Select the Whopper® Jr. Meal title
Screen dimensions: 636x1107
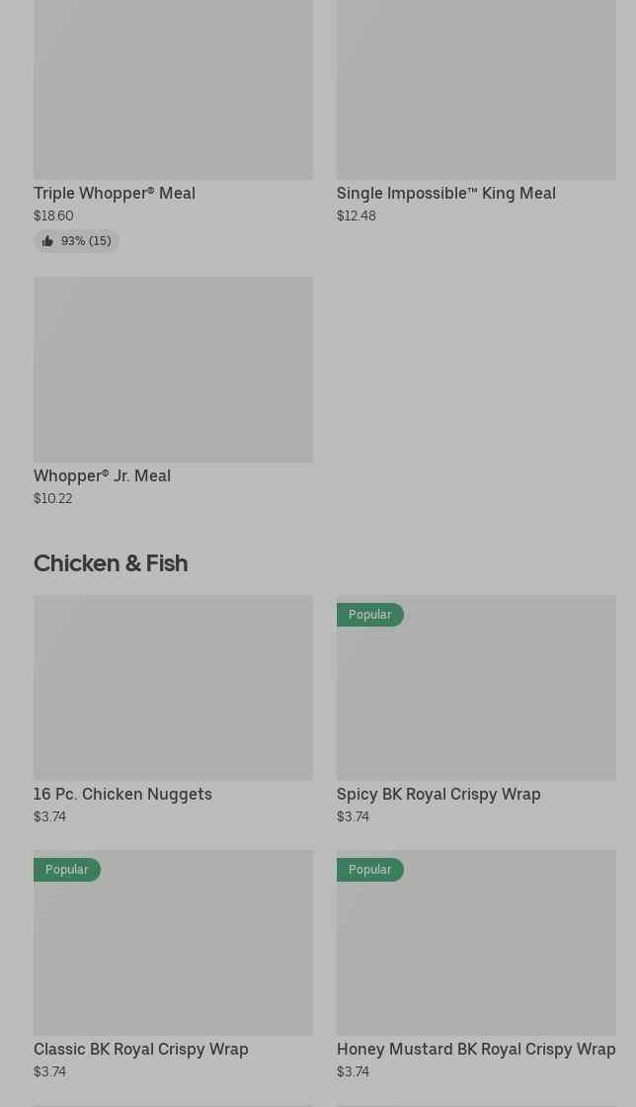pyautogui.click(x=102, y=475)
